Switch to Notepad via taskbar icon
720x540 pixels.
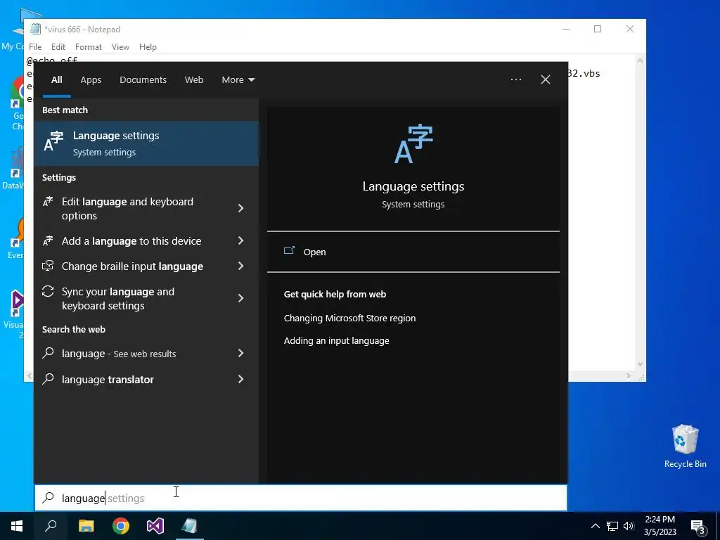click(190, 526)
